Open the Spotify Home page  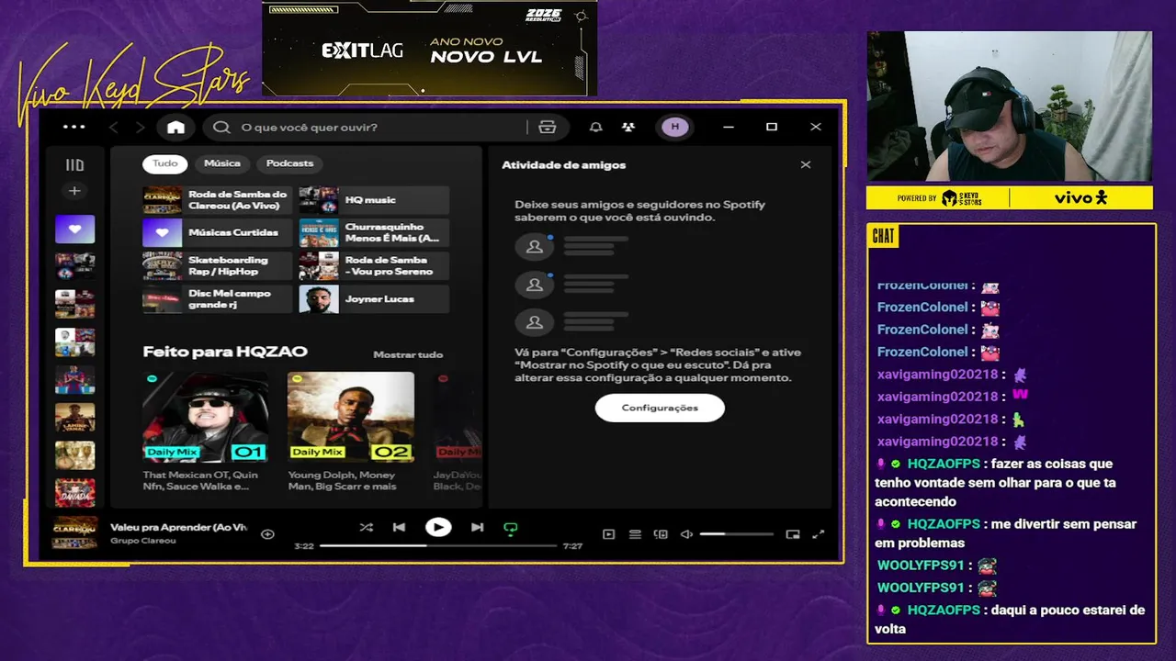click(x=175, y=127)
